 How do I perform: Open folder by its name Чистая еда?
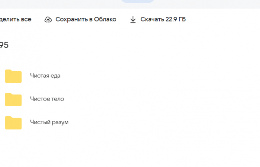(x=45, y=76)
